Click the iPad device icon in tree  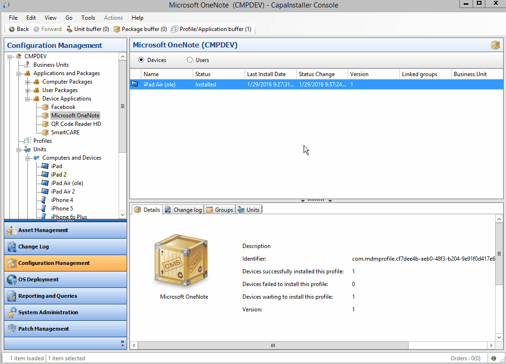click(x=45, y=166)
